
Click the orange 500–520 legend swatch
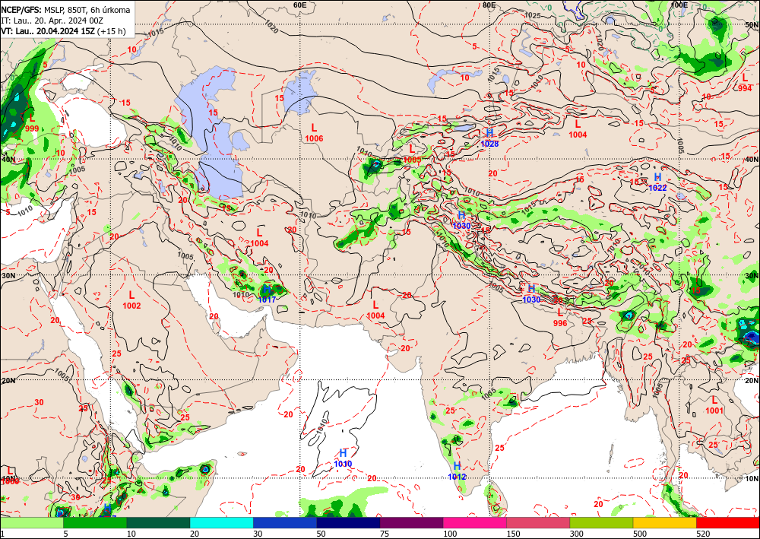664,522
